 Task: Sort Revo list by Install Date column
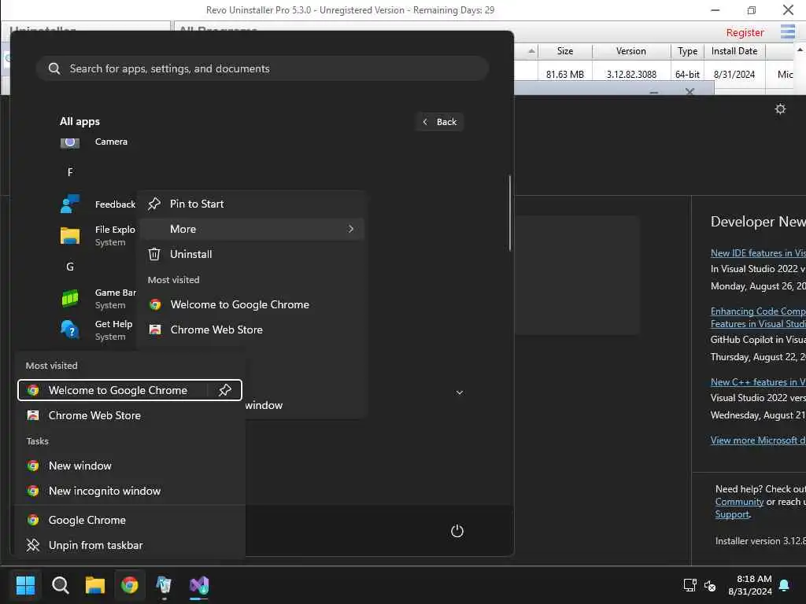click(x=734, y=51)
